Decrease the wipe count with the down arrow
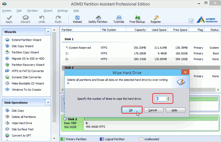 point(168,100)
